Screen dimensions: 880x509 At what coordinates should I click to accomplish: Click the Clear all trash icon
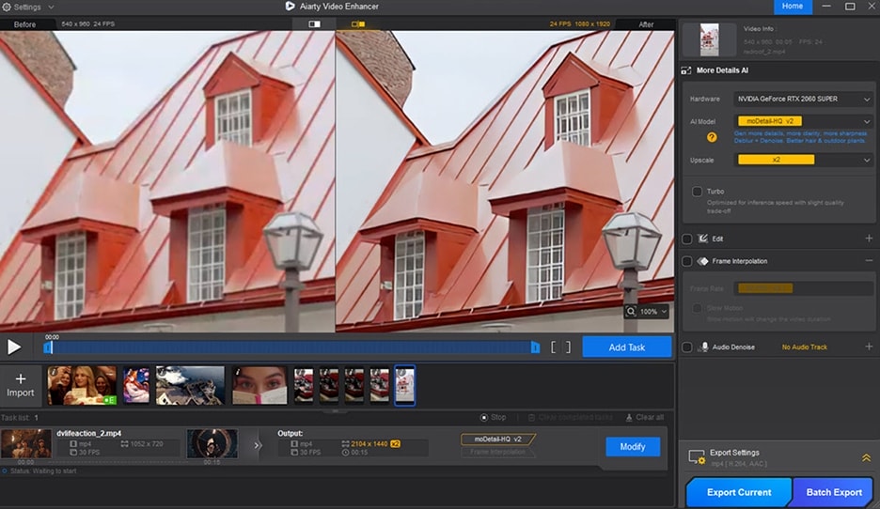tap(628, 417)
